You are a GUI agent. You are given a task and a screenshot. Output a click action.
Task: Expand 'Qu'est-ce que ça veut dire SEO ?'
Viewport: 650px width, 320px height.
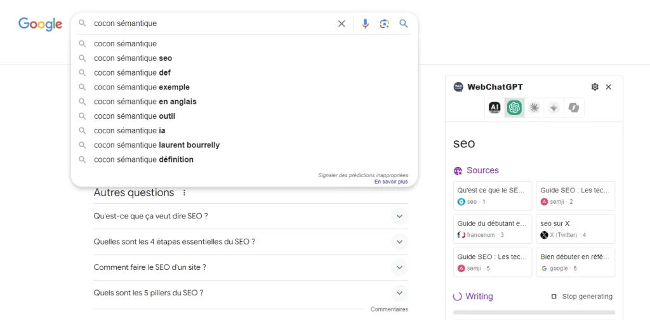(x=251, y=217)
